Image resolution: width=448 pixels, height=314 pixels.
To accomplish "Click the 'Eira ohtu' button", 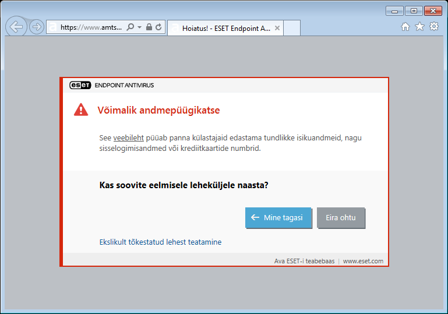I will click(341, 218).
